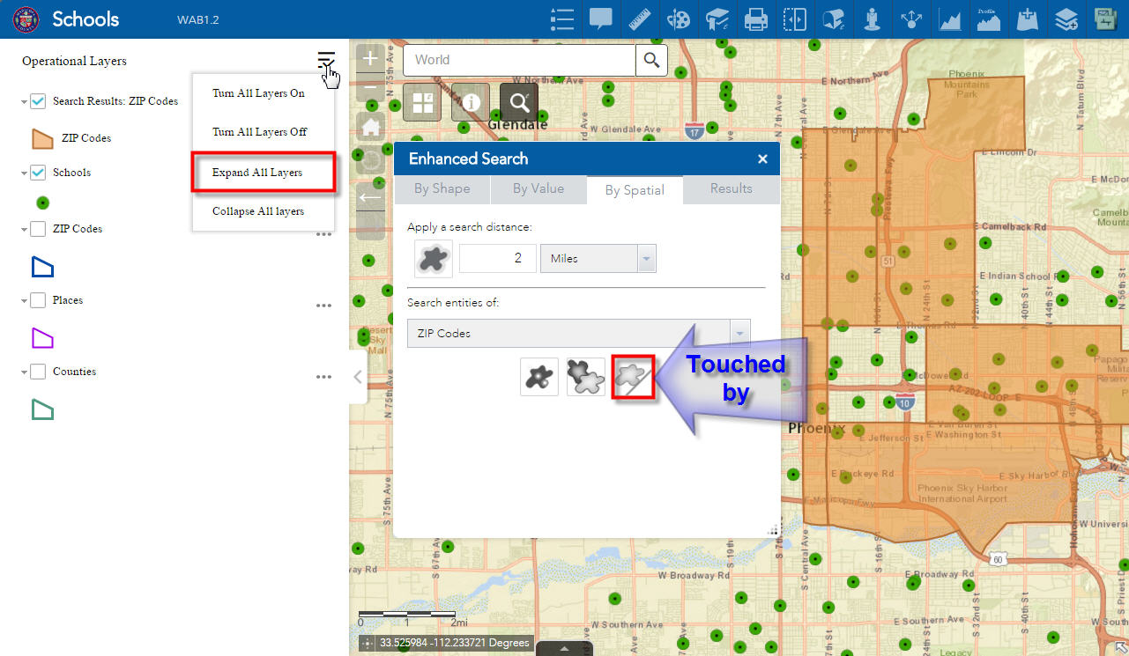Screen dimensions: 1129x656
Task: Collapse the unchecked ZIP Codes layer
Action: [24, 230]
